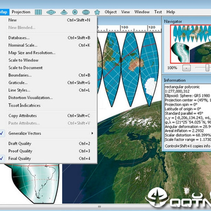
Task: Click the lenticular projection icon
Action: pos(51,12)
